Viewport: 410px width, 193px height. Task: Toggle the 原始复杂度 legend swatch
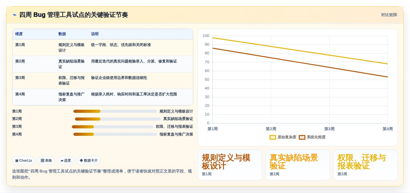point(273,137)
